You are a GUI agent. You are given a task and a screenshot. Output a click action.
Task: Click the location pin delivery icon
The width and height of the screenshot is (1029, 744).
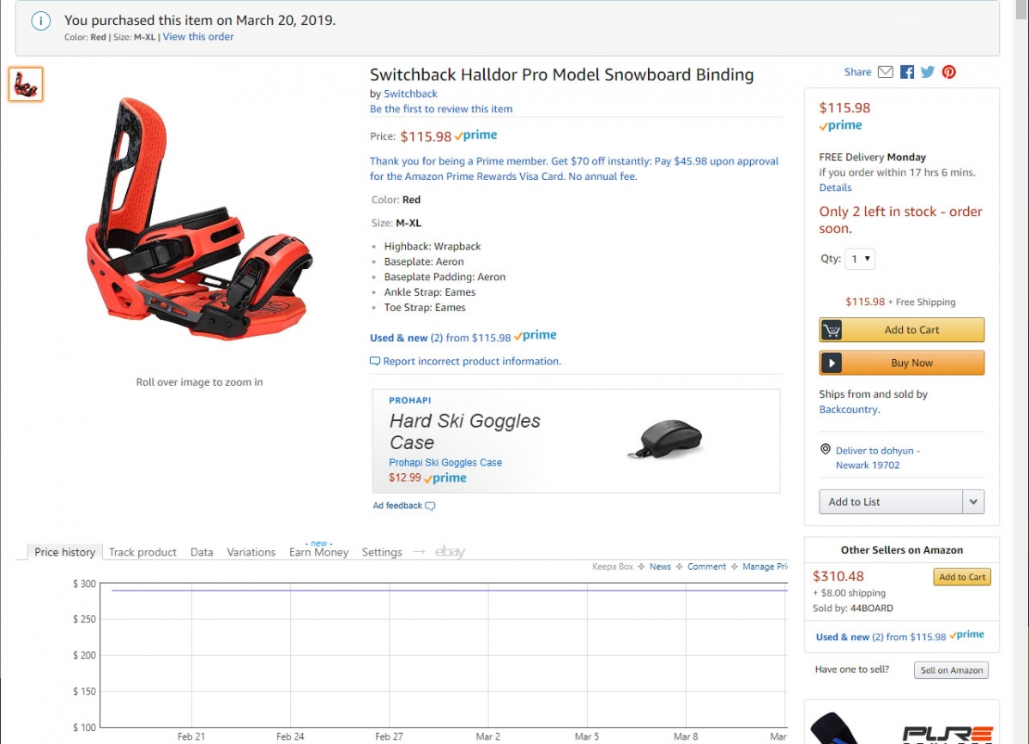[x=826, y=450]
